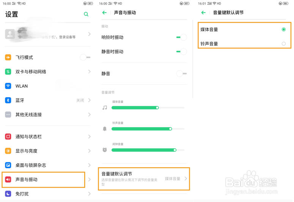Tap wifi indicator in 声音与振动 status bar

click(x=115, y=3)
